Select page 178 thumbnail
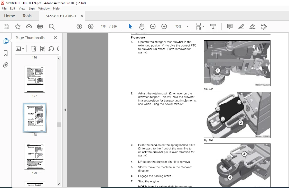 (x=34, y=118)
